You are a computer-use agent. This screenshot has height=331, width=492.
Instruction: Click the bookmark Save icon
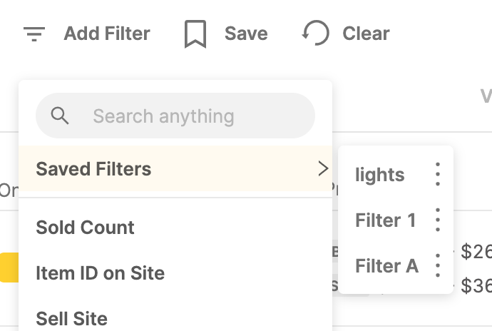coord(195,34)
